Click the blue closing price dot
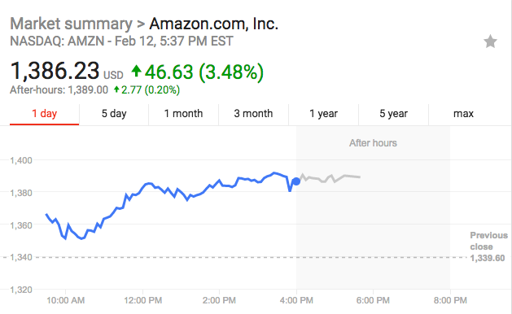The height and width of the screenshot is (314, 512). pyautogui.click(x=296, y=181)
